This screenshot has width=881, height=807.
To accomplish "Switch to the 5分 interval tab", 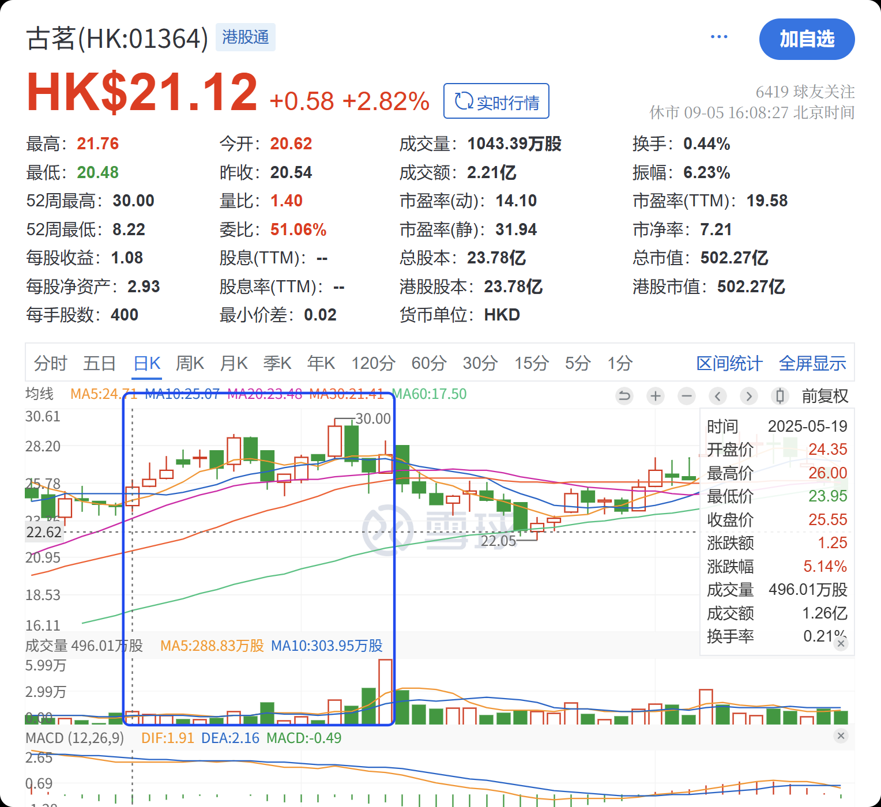I will 578,363.
